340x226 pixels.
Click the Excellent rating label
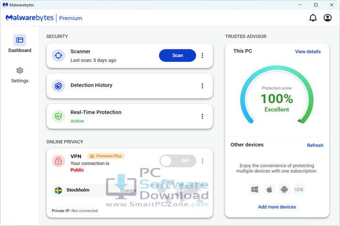pyautogui.click(x=277, y=109)
